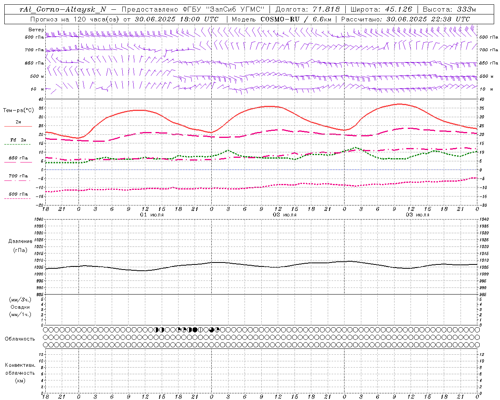Click the three-quarters filled cloud-cover circle
The height and width of the screenshot is (400, 500).
pos(211,330)
